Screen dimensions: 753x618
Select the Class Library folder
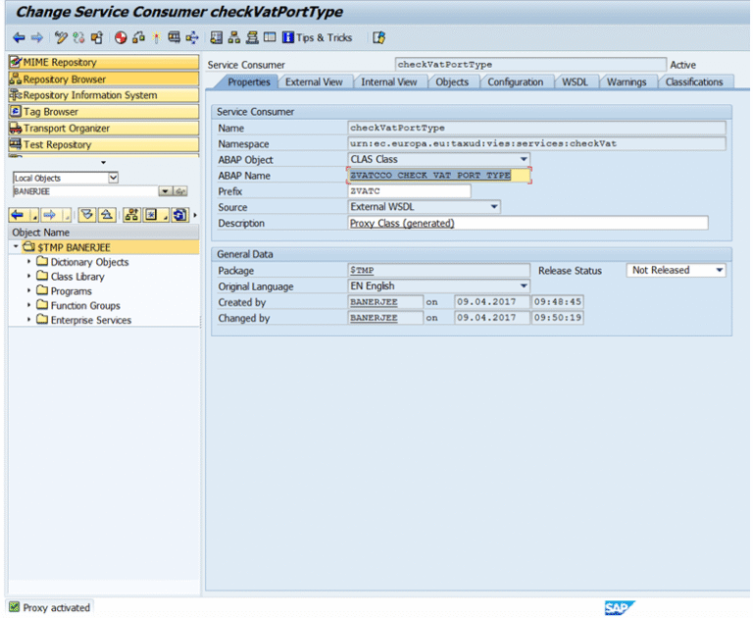coord(77,277)
